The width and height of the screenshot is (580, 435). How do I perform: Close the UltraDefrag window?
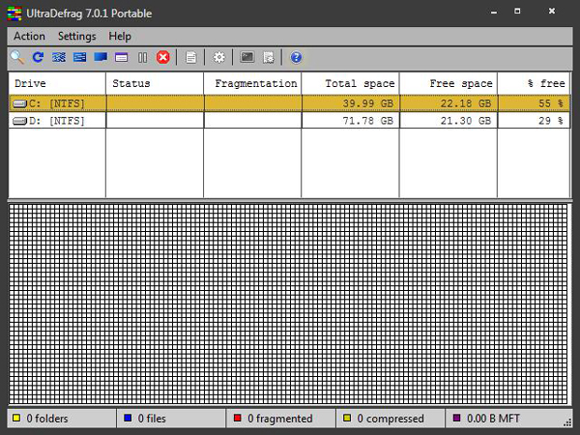click(552, 11)
